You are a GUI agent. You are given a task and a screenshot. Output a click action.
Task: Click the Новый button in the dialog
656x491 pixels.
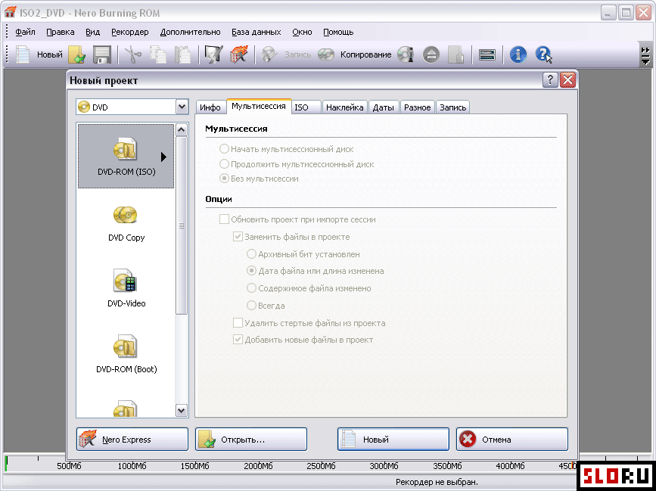pos(393,439)
